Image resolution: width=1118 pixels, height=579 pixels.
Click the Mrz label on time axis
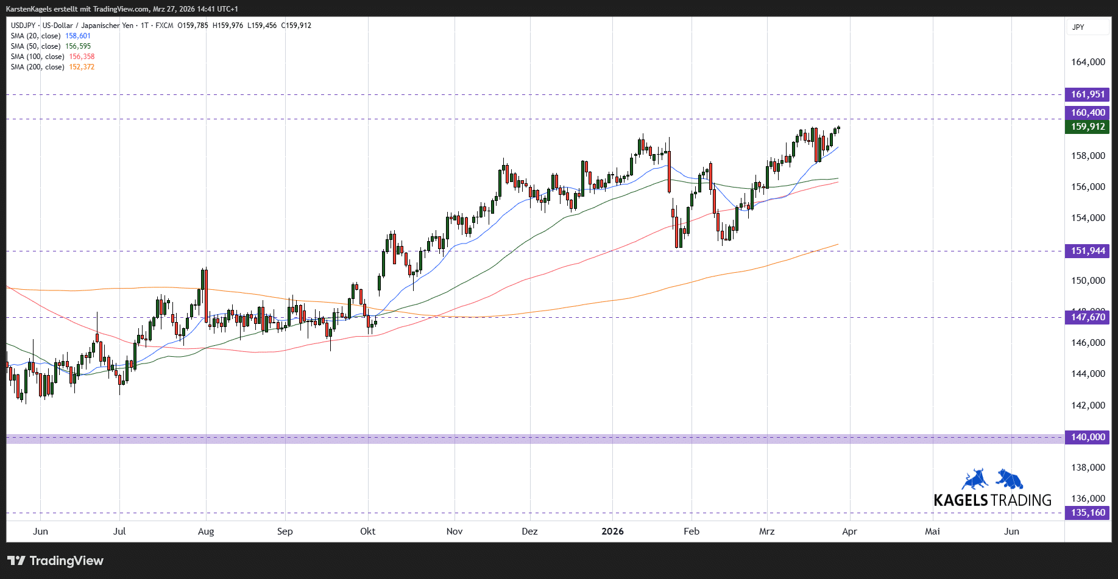point(766,532)
